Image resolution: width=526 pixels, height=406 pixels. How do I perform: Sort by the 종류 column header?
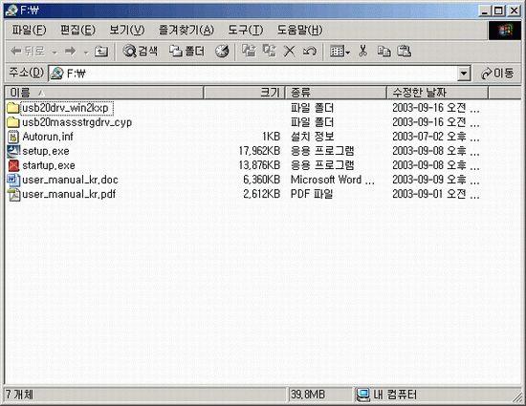click(336, 93)
